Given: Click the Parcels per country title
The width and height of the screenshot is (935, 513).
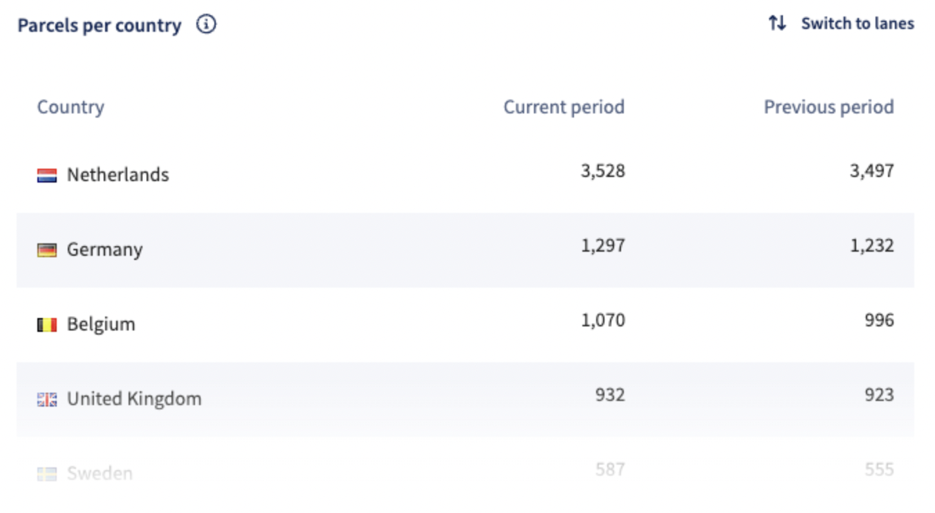Looking at the screenshot, I should point(100,26).
